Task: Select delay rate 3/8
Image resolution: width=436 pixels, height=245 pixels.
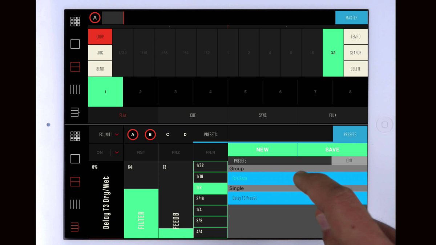Action: 210,221
